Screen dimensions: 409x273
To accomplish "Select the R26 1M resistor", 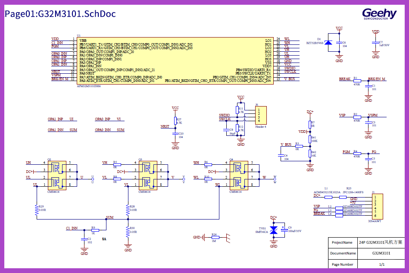I will point(215,237).
